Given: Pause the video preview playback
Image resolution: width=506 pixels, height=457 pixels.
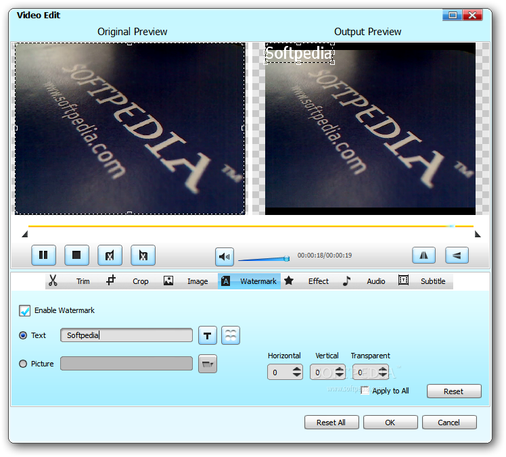Looking at the screenshot, I should [x=43, y=255].
